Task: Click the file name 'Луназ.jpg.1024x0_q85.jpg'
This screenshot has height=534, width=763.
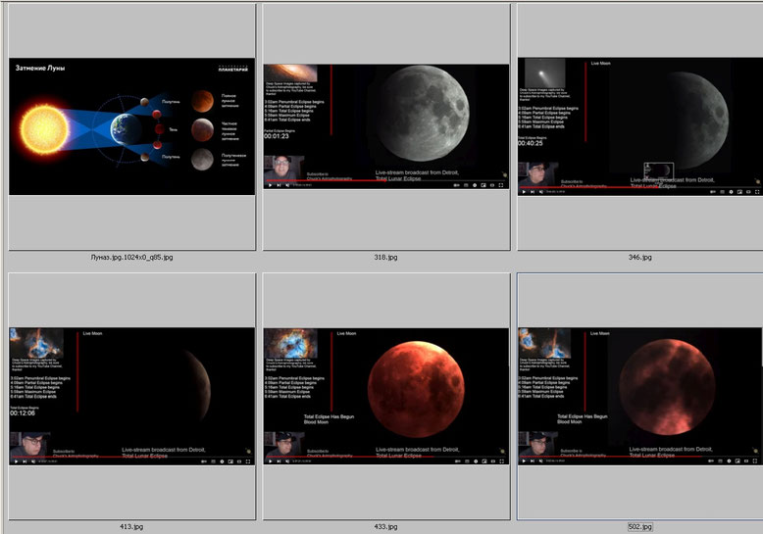Action: click(x=131, y=258)
